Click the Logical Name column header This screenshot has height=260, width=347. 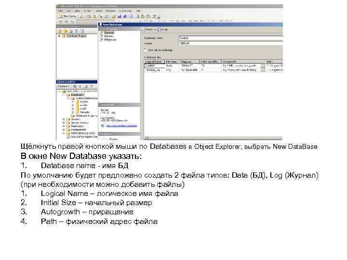click(154, 62)
